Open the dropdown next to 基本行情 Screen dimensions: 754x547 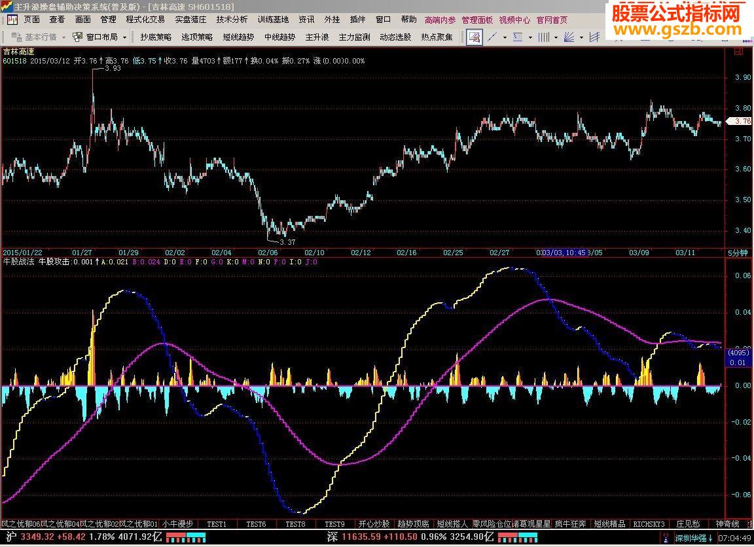point(63,38)
